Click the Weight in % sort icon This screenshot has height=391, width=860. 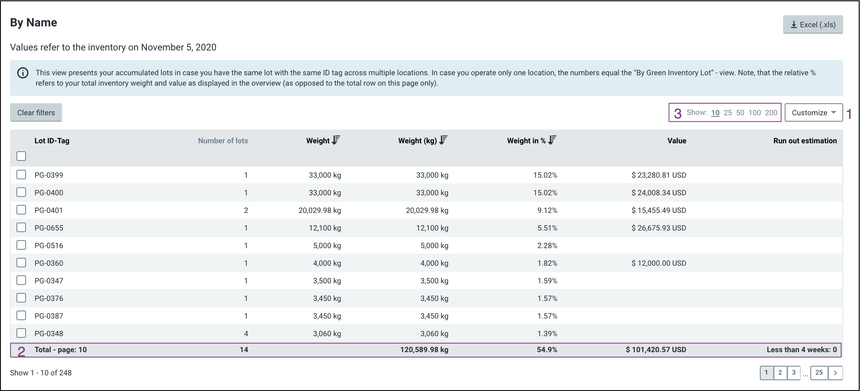(x=552, y=140)
